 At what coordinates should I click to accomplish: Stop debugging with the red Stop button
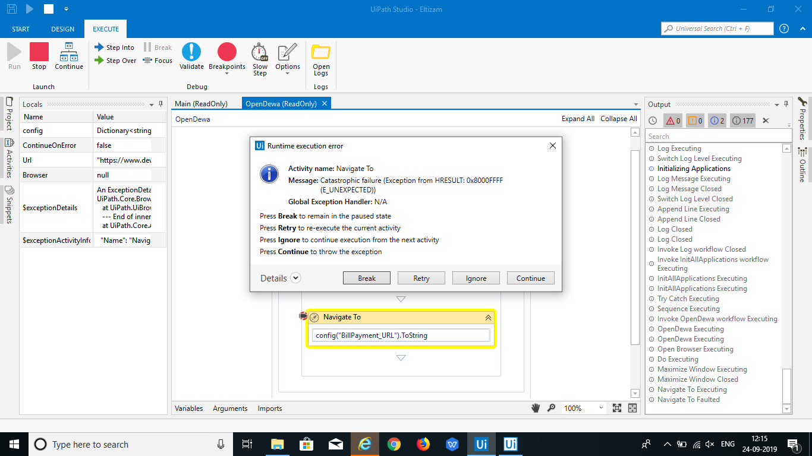[x=39, y=56]
